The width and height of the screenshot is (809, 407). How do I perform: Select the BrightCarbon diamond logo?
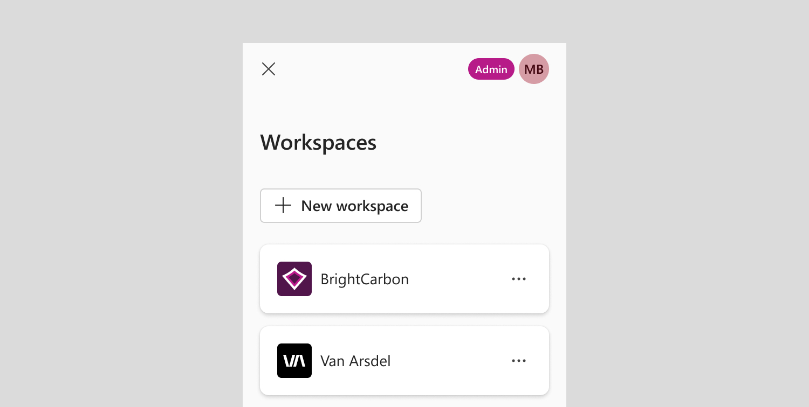click(x=294, y=279)
